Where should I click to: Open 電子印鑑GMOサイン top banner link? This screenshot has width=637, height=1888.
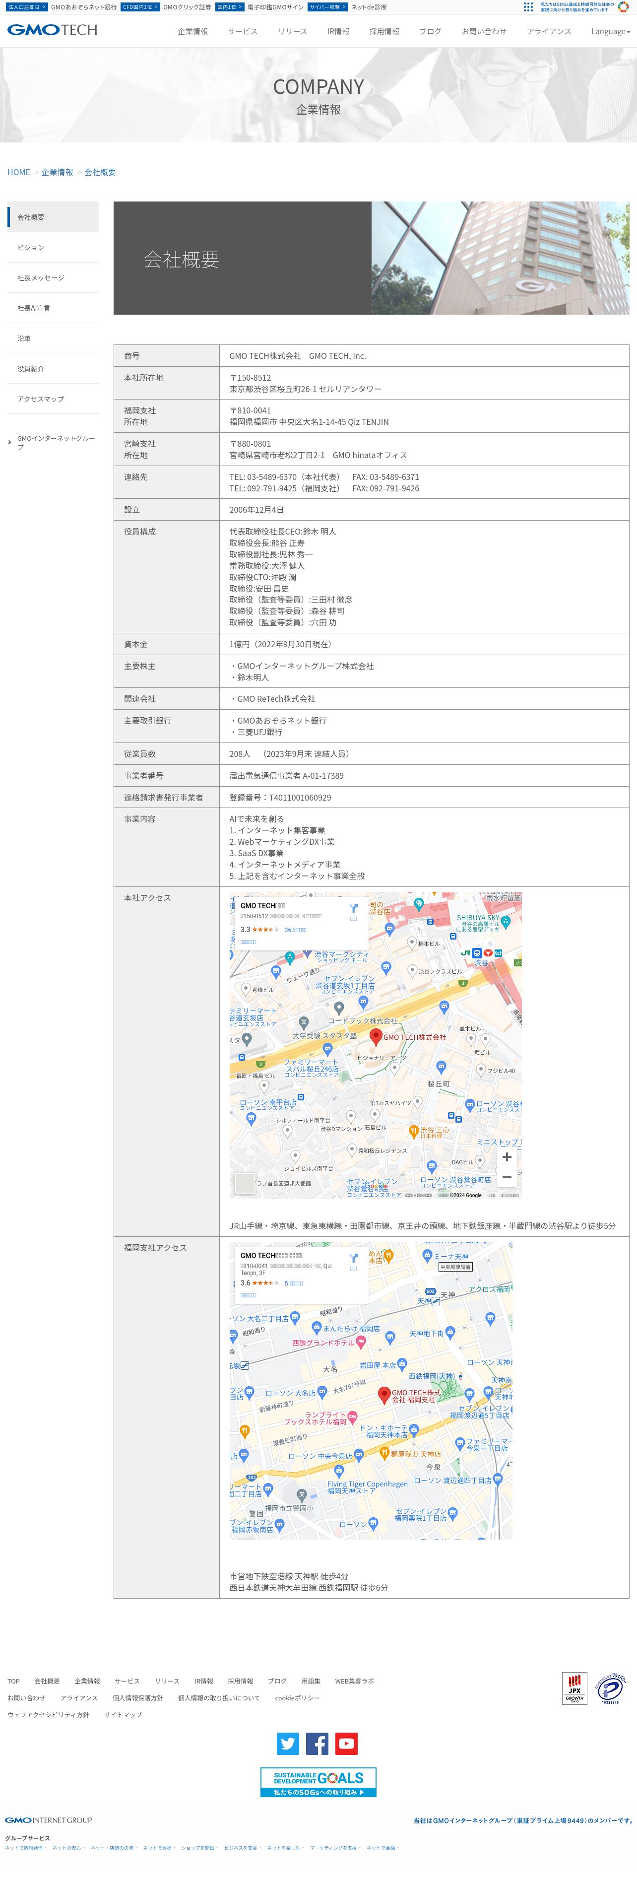[x=275, y=7]
